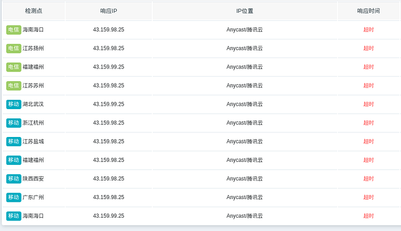This screenshot has height=231, width=401.
Task: Click the 超时 status for 陕西西安
Action: (x=368, y=179)
